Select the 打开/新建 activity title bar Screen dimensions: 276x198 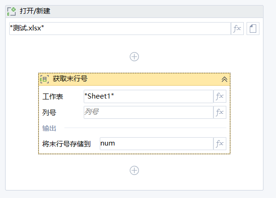click(134, 12)
